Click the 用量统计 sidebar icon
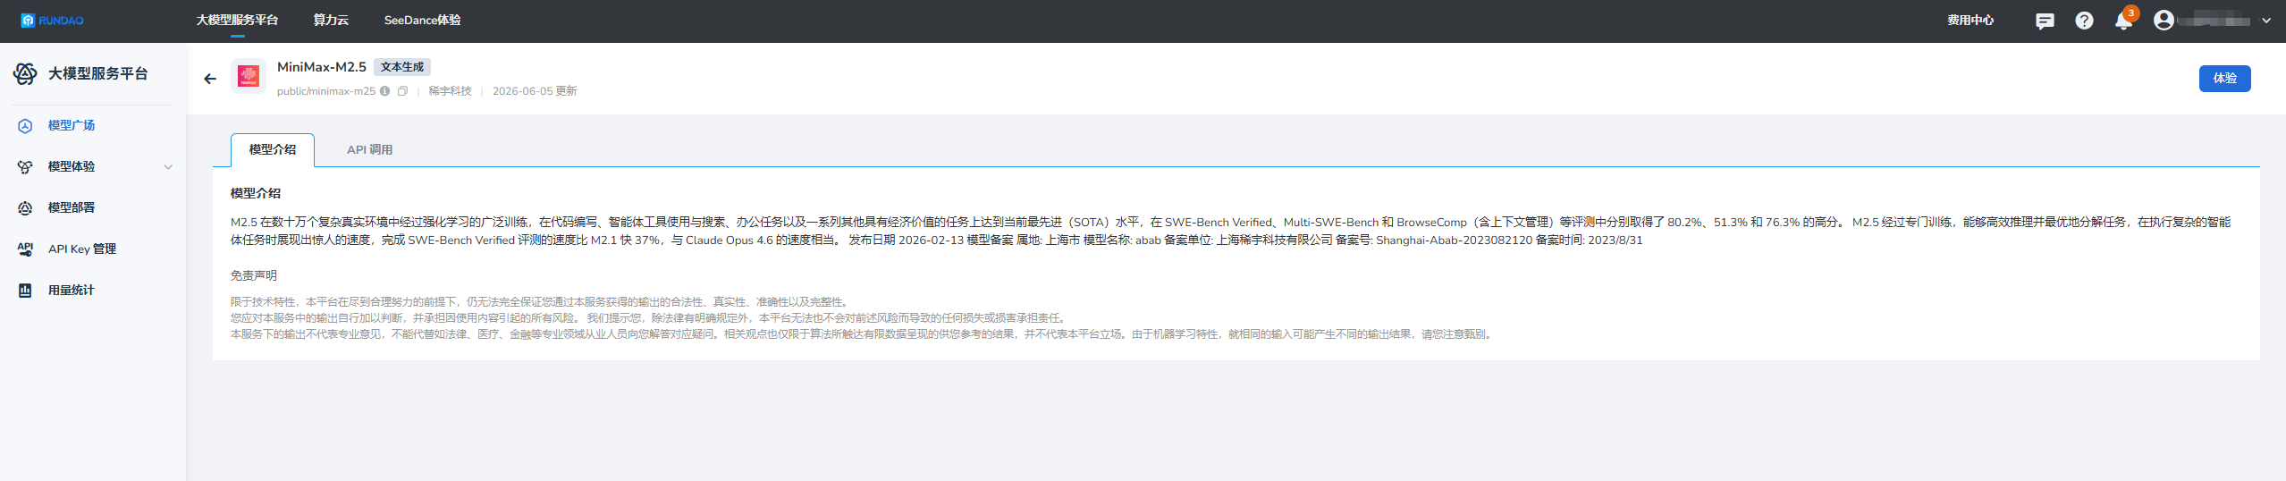This screenshot has width=2286, height=481. coord(25,291)
